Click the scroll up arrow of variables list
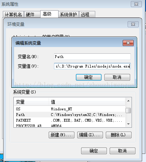146x162 pixels. click(128, 101)
